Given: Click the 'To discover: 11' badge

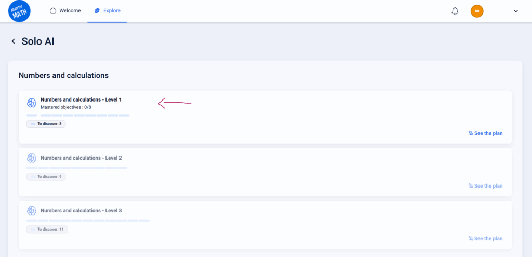Looking at the screenshot, I should (47, 229).
